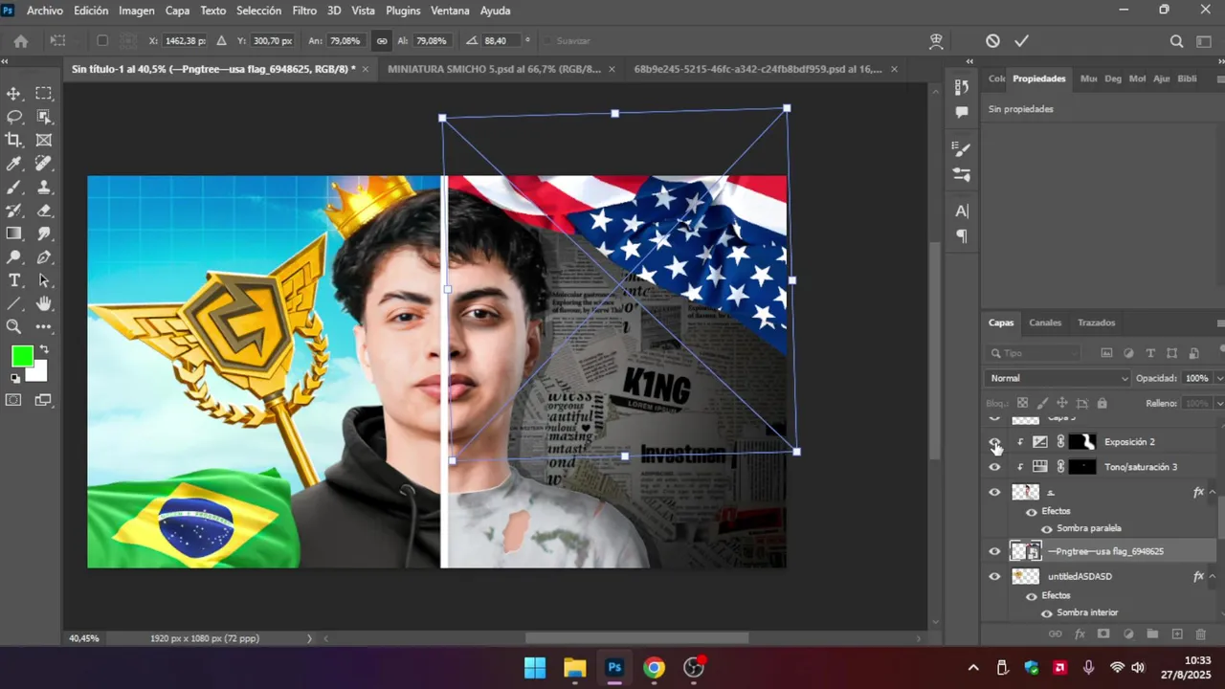This screenshot has height=689, width=1225.
Task: Hide the Pngtree usa flag layer
Action: pyautogui.click(x=994, y=551)
